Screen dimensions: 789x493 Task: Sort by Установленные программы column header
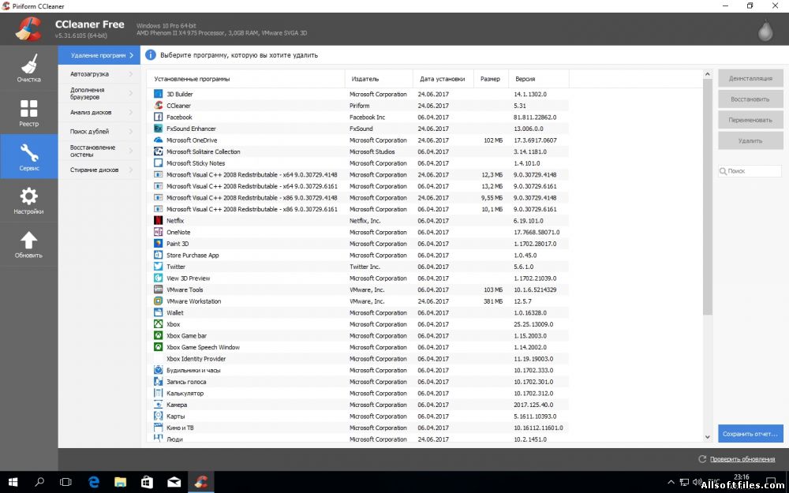245,79
